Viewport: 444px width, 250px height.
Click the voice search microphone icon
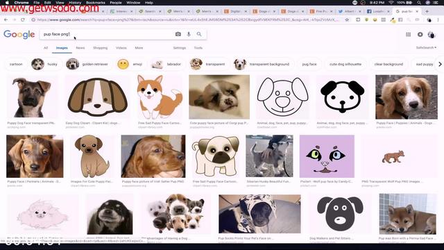click(189, 34)
